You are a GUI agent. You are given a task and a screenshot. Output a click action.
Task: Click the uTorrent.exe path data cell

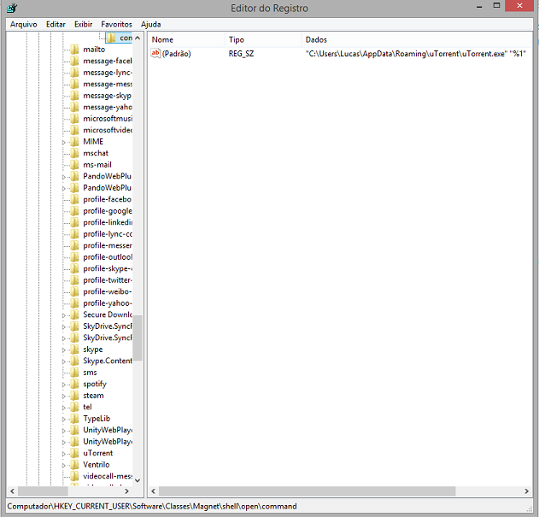tap(416, 54)
